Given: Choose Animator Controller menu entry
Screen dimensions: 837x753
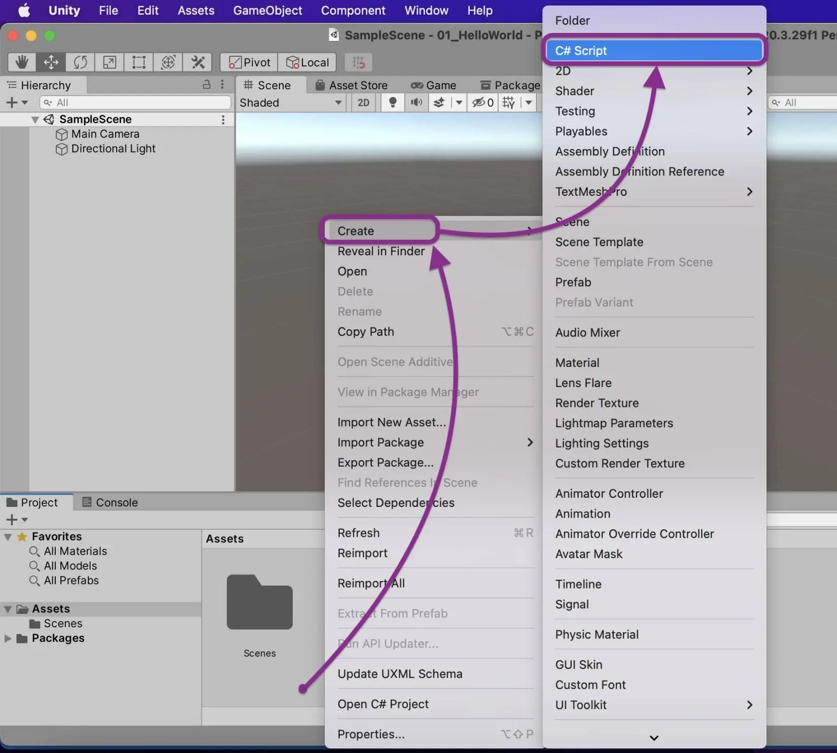Looking at the screenshot, I should pyautogui.click(x=654, y=494).
